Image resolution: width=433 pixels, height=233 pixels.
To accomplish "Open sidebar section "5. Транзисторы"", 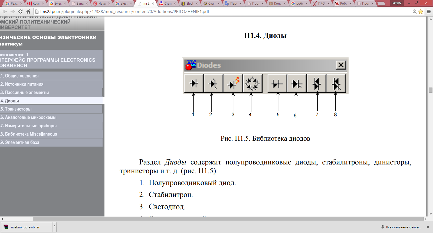I will (51, 109).
